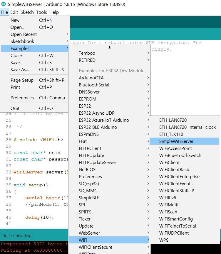Open the SimpleWiFiServer example
Viewport: 221px width, 254px height.
176,141
